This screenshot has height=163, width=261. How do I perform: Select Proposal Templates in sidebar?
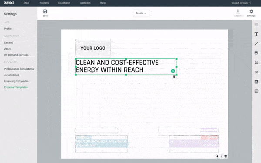16,87
